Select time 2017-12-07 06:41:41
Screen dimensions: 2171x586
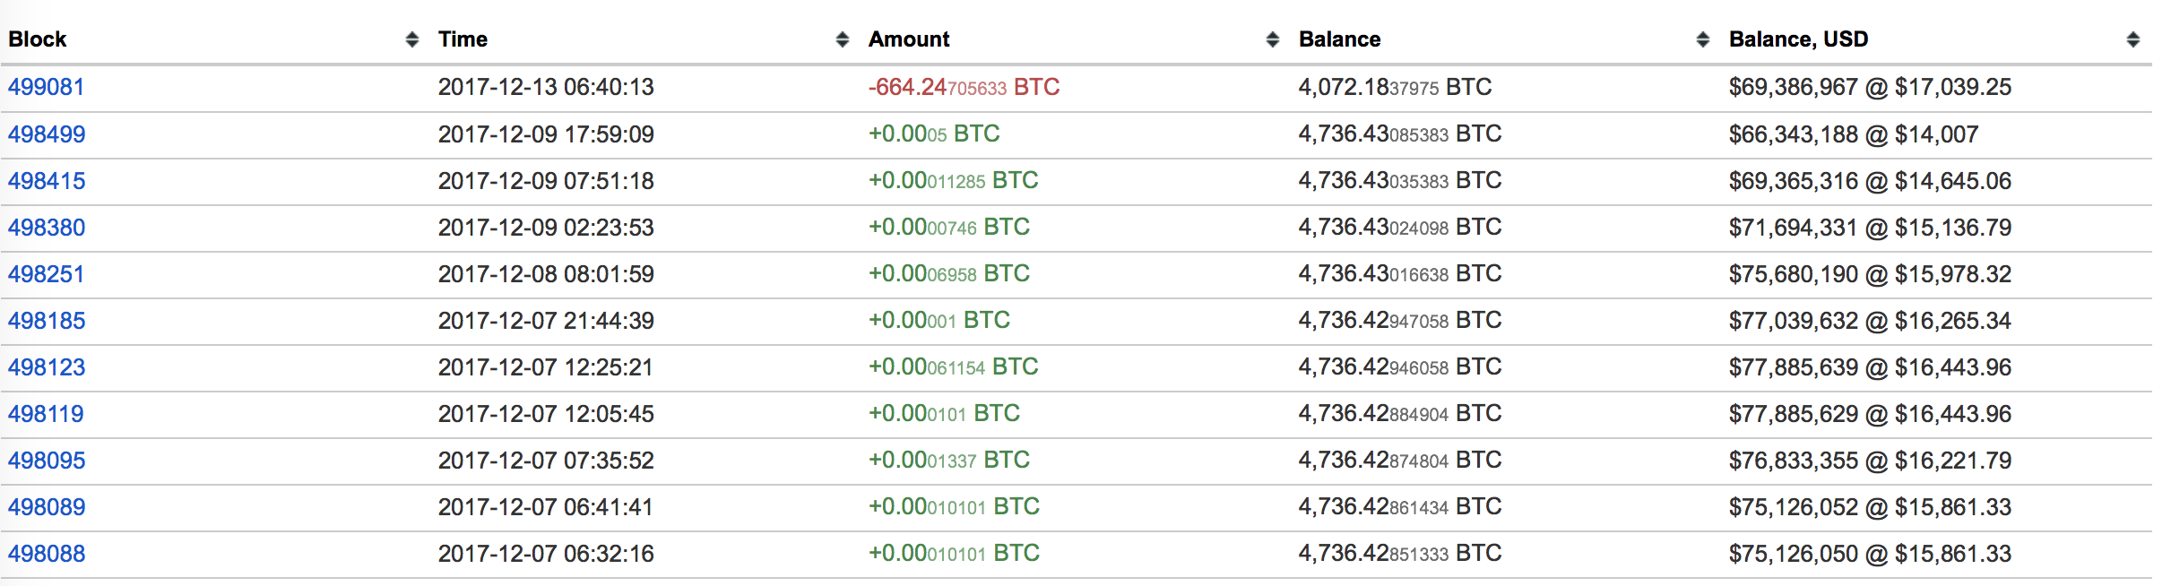(546, 507)
